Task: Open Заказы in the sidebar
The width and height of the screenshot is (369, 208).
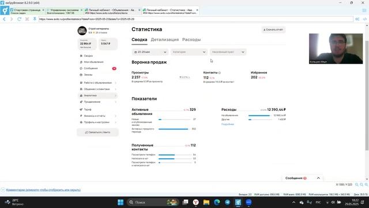Action: 88,75
